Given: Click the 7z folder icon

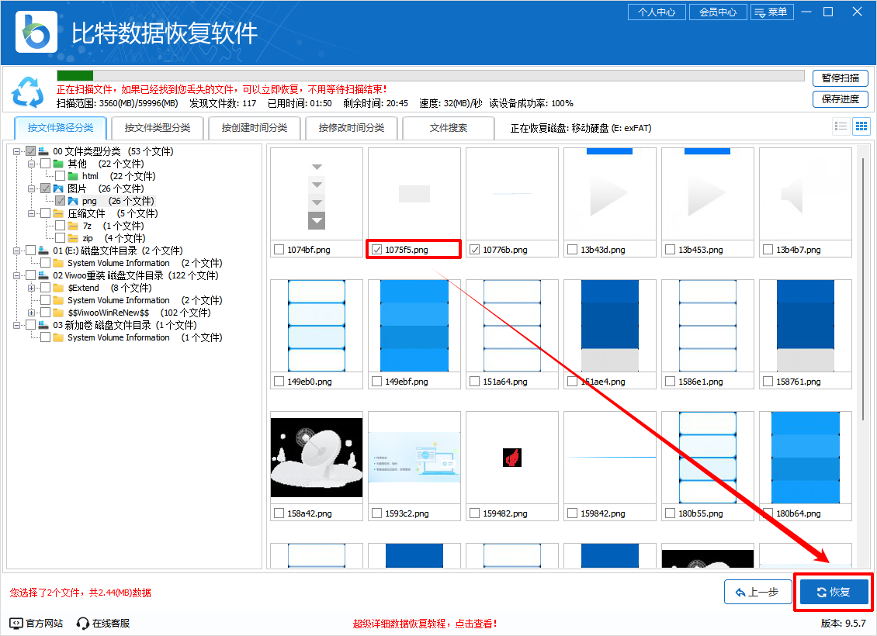Looking at the screenshot, I should click(x=73, y=226).
